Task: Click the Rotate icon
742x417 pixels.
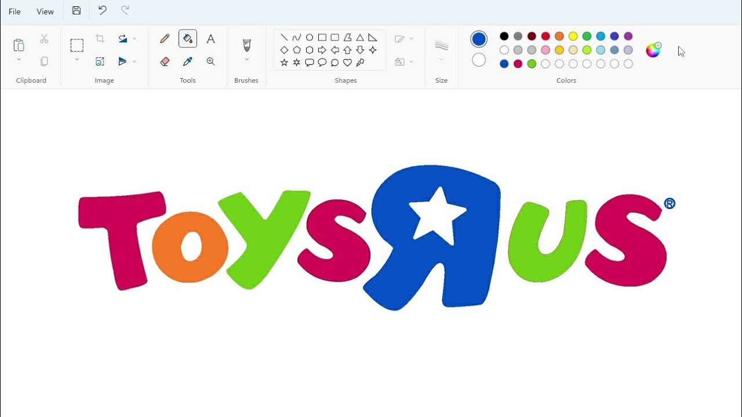Action: [122, 39]
